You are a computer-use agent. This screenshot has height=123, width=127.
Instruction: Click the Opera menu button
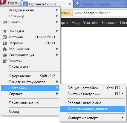tap(10, 3)
